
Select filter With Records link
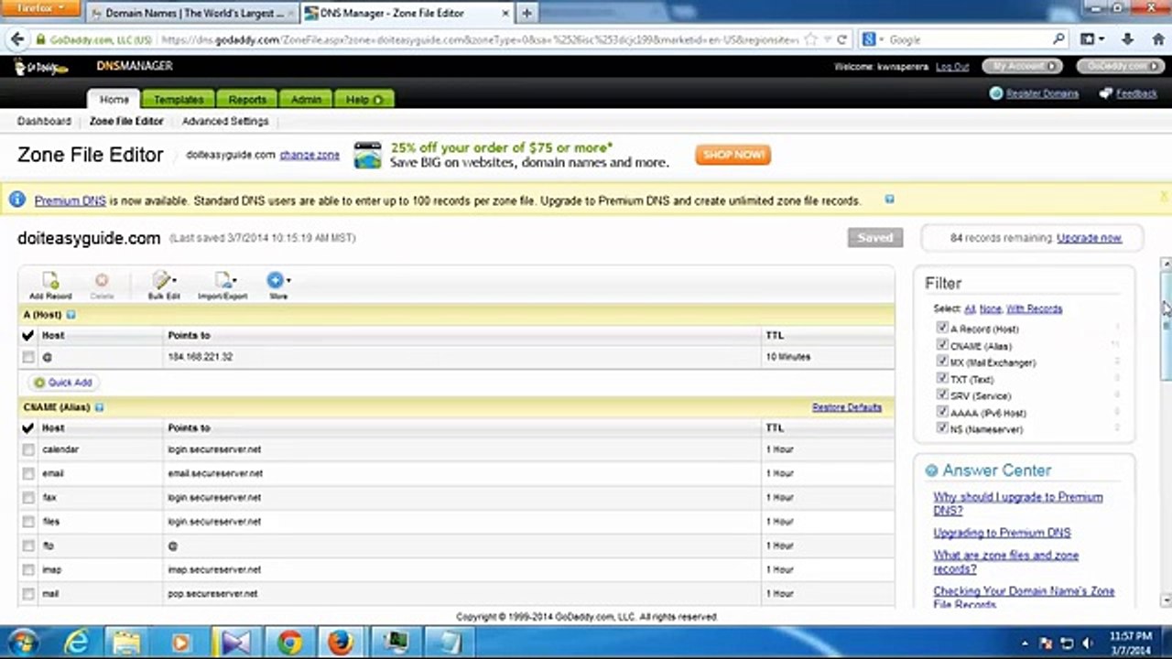click(x=1035, y=308)
